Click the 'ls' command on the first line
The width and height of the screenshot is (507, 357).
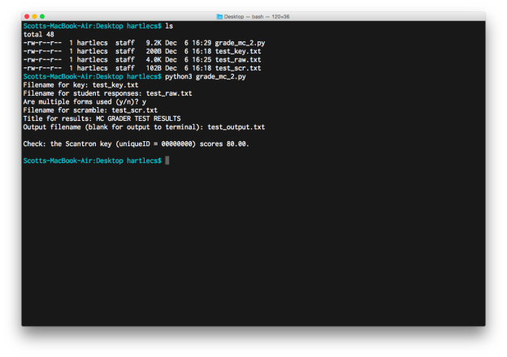point(169,26)
